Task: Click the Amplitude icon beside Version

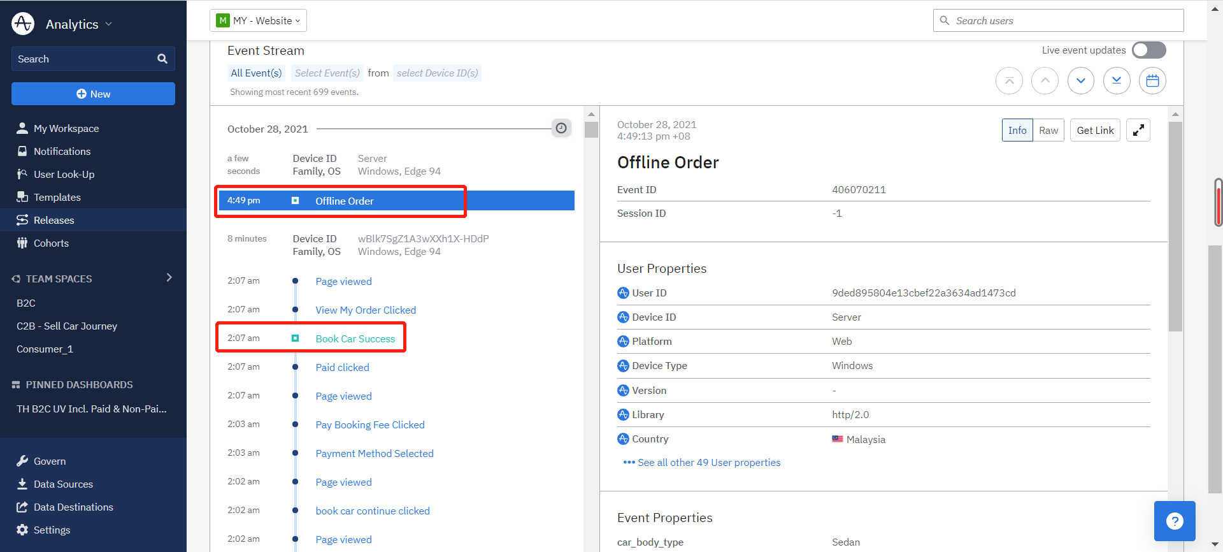Action: 623,390
